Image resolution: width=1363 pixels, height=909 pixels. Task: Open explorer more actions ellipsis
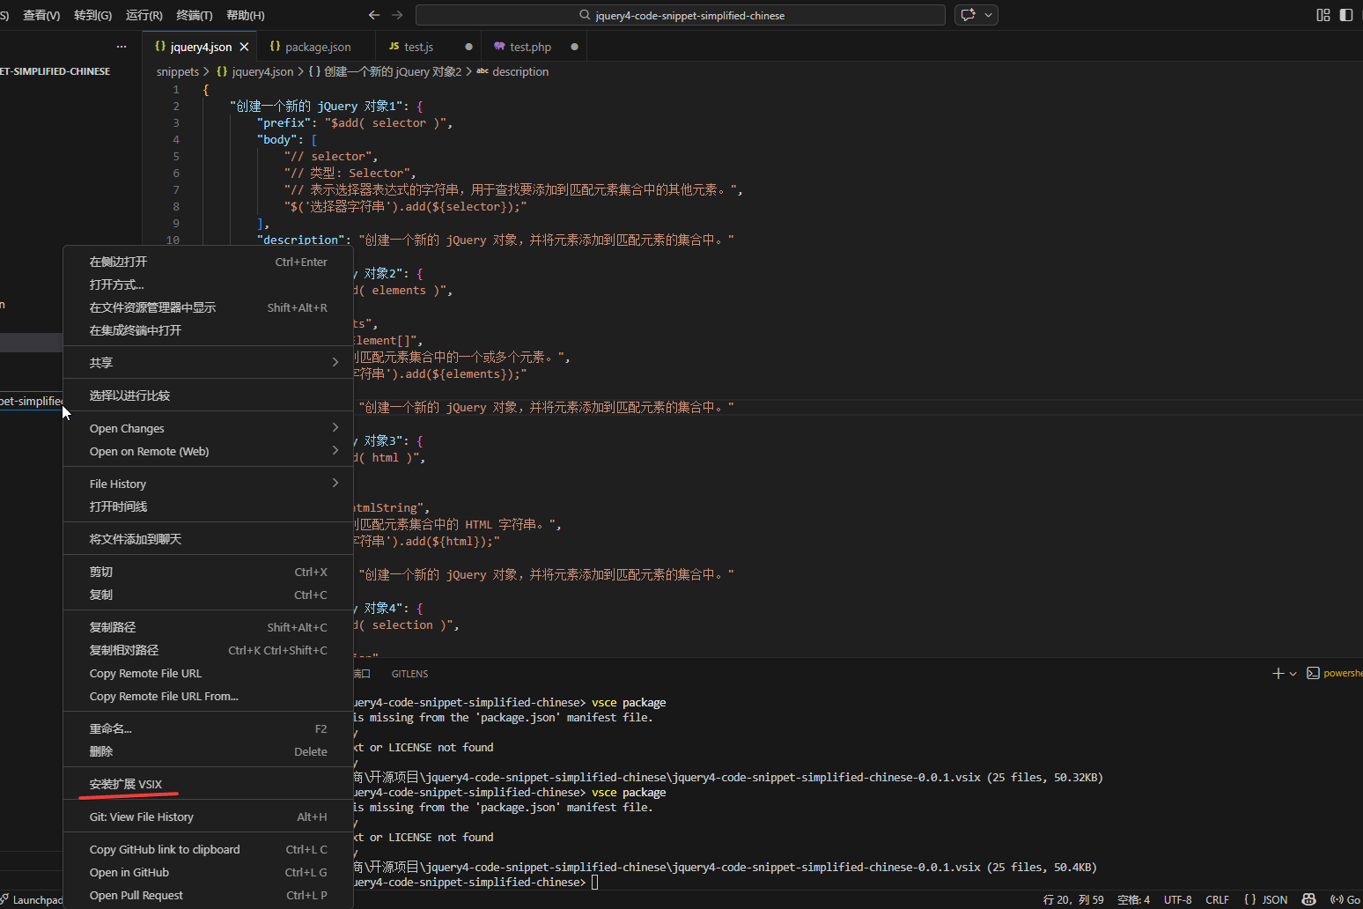pos(122,47)
